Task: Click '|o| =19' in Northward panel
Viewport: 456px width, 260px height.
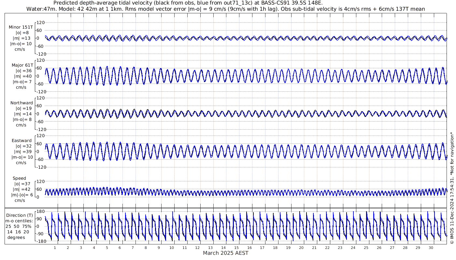Action: pyautogui.click(x=24, y=109)
